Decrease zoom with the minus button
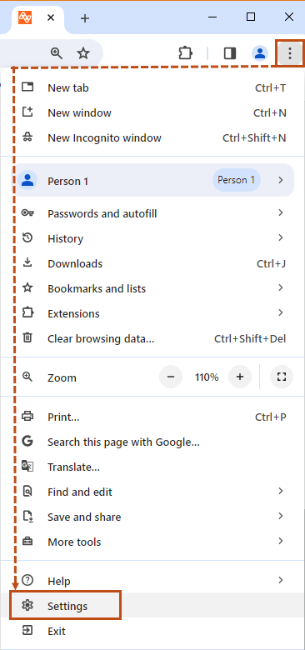Viewport: 305px width, 650px height. tap(171, 377)
